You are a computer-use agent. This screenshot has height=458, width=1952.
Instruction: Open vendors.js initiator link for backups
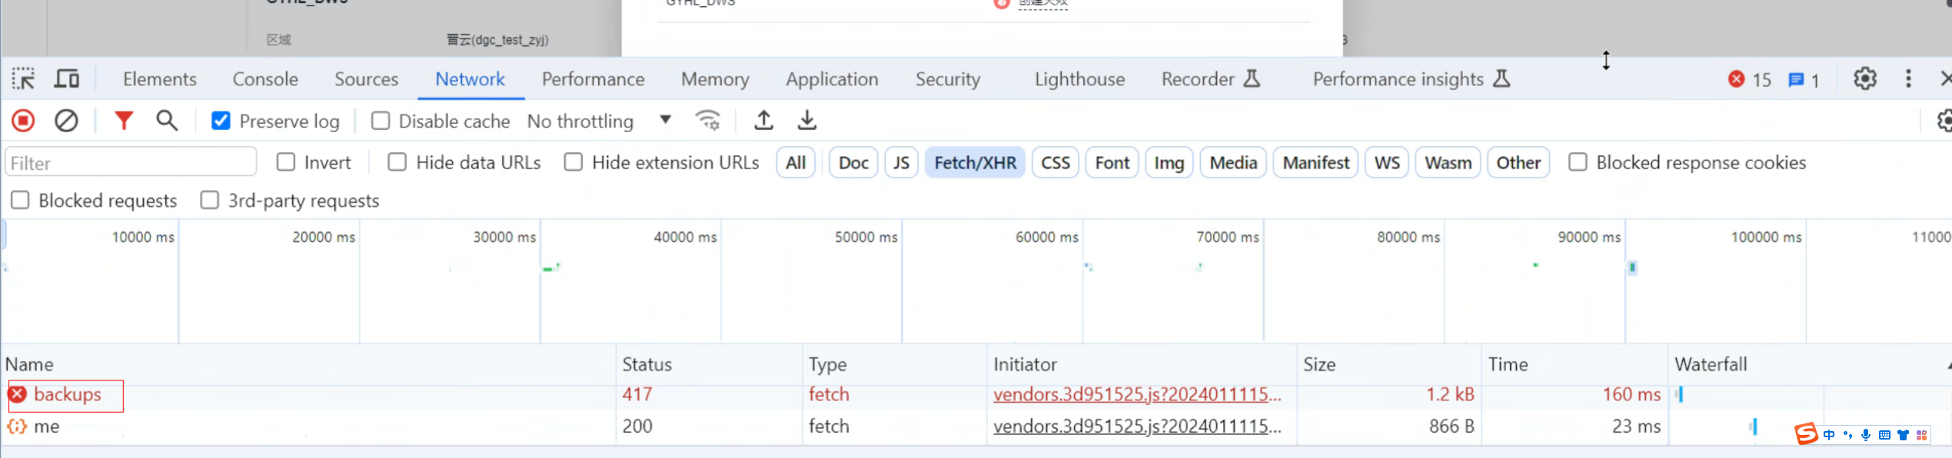[1136, 395]
